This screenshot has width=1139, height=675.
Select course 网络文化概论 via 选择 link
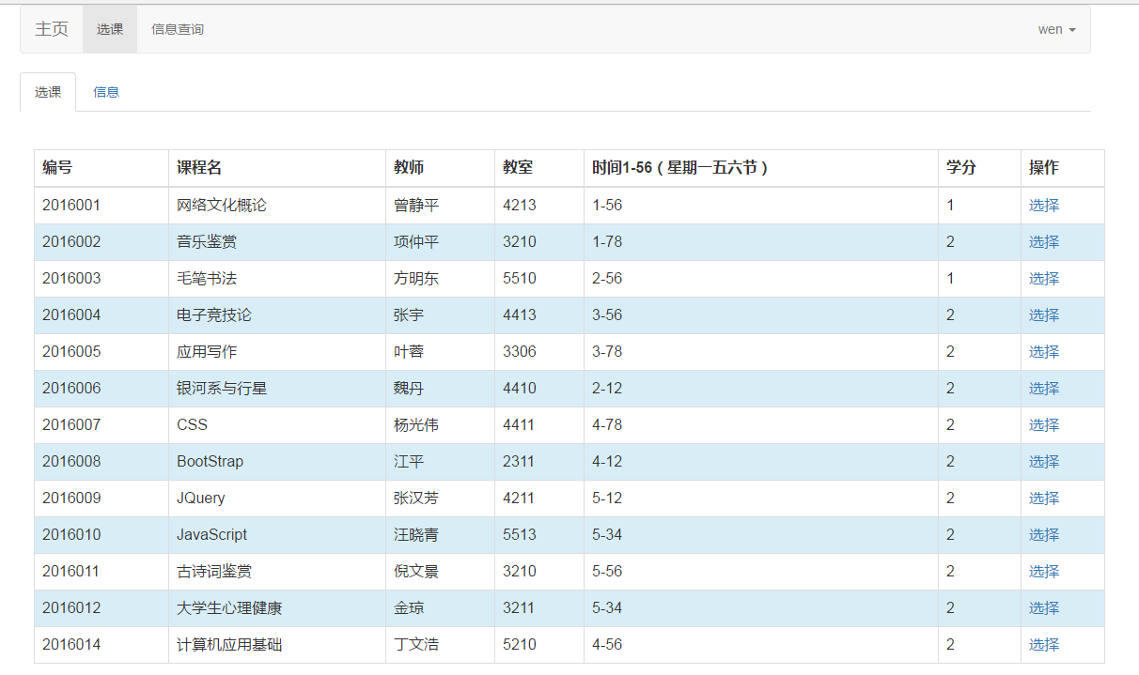coord(1044,205)
